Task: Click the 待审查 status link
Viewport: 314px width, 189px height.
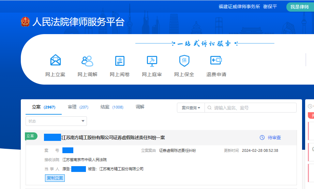Action: [x=274, y=138]
